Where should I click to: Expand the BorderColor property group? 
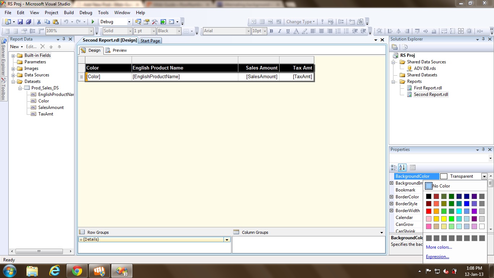point(391,197)
